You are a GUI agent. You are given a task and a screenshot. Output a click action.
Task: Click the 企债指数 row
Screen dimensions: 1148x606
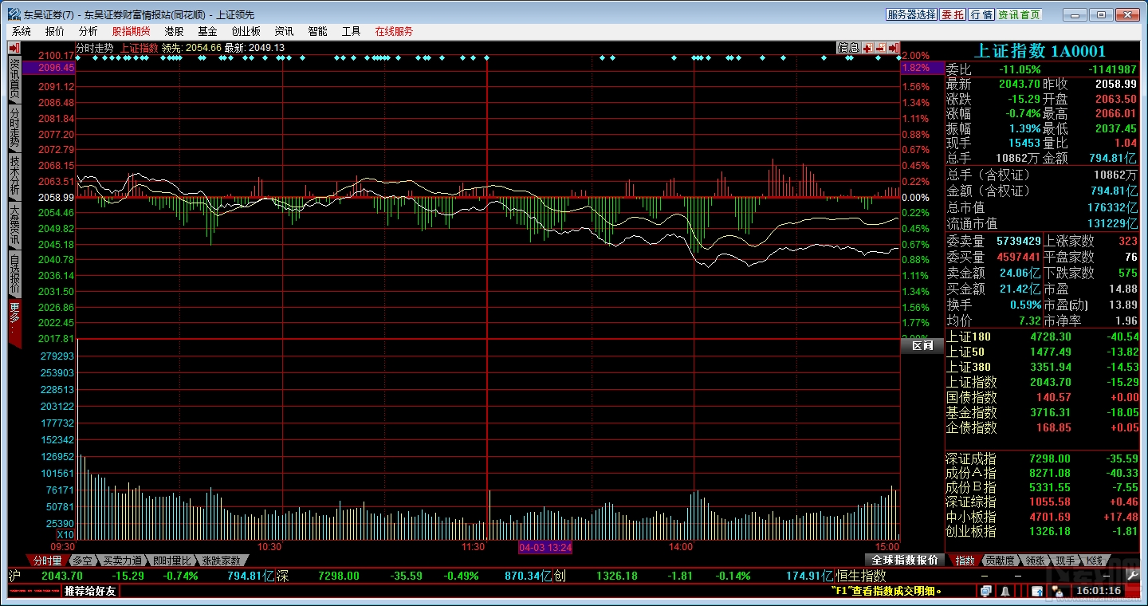tap(1043, 427)
